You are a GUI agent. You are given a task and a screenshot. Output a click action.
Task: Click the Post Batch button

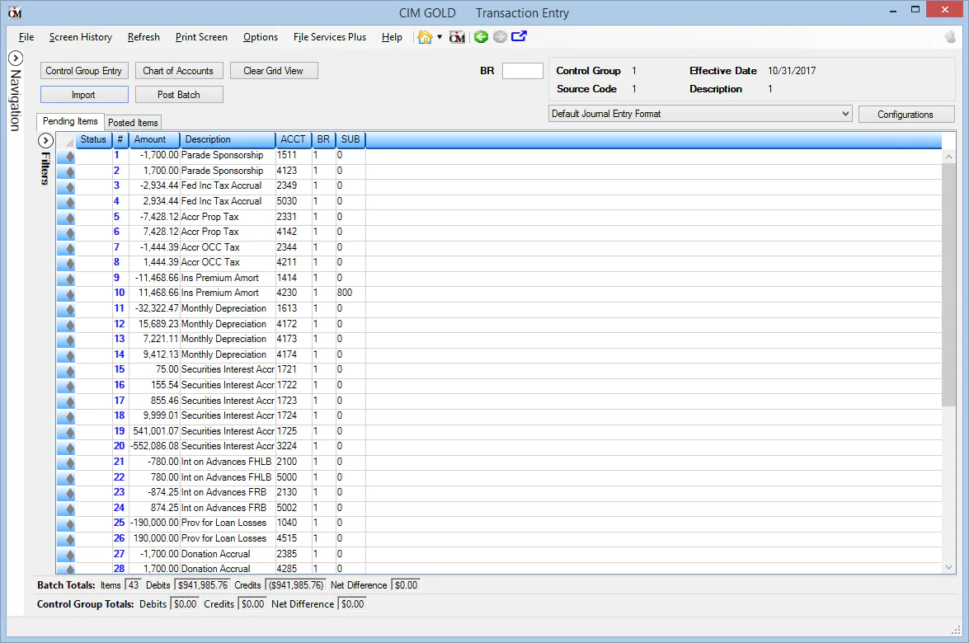[x=179, y=95]
